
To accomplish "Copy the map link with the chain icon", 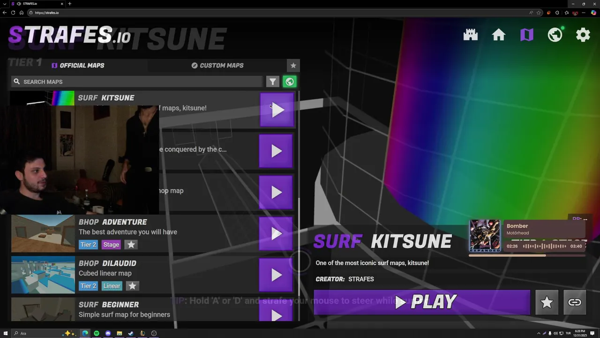I will (575, 302).
